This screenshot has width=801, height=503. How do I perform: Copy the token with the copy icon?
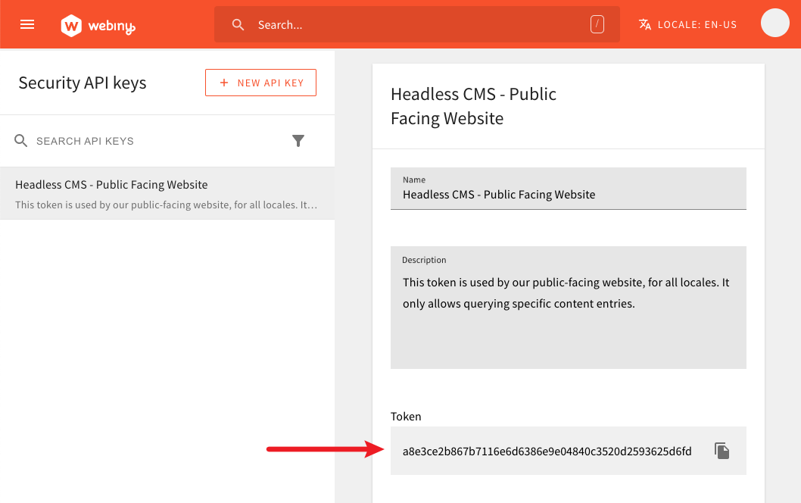coord(722,451)
